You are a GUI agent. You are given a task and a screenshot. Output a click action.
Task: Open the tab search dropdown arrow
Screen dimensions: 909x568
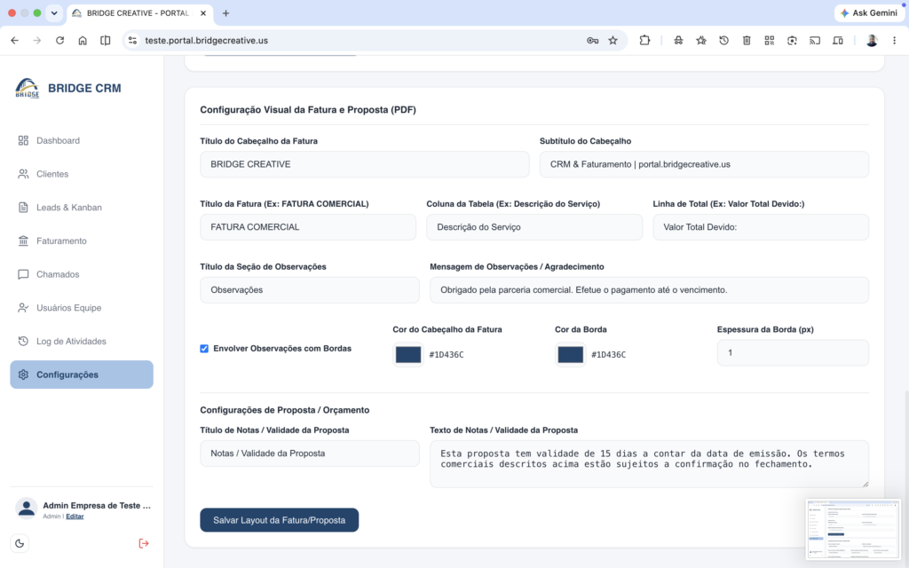tap(54, 12)
